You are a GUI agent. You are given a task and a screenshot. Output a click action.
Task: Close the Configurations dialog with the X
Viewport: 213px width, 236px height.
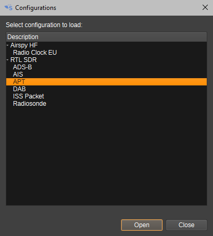pos(205,7)
